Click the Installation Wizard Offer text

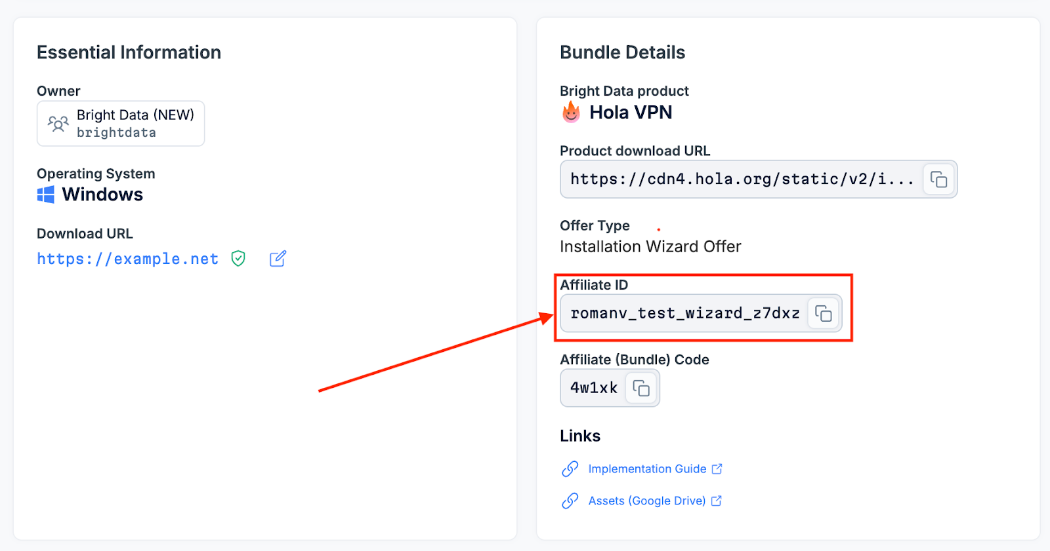click(x=650, y=247)
